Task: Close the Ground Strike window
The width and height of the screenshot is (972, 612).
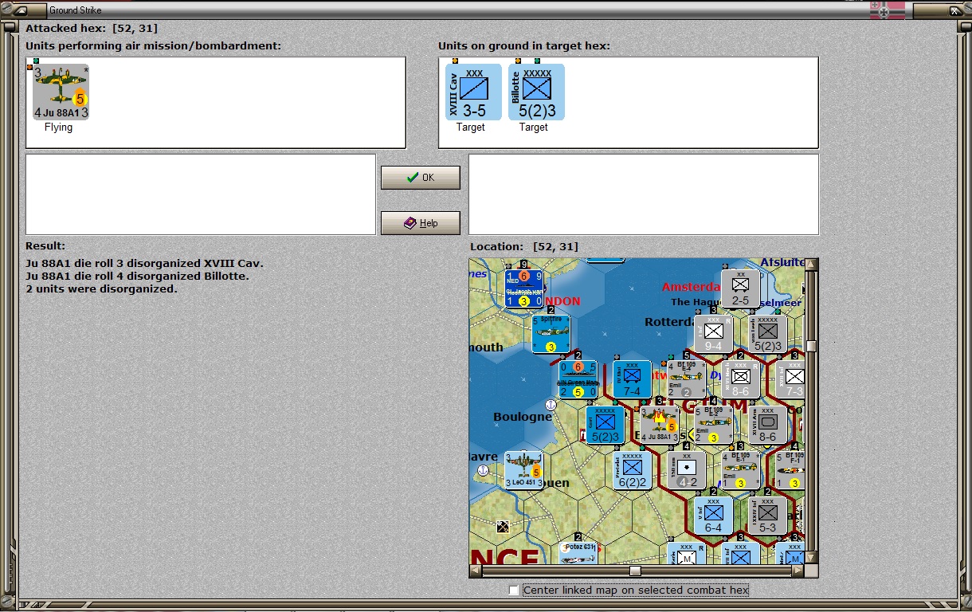Action: [x=955, y=10]
